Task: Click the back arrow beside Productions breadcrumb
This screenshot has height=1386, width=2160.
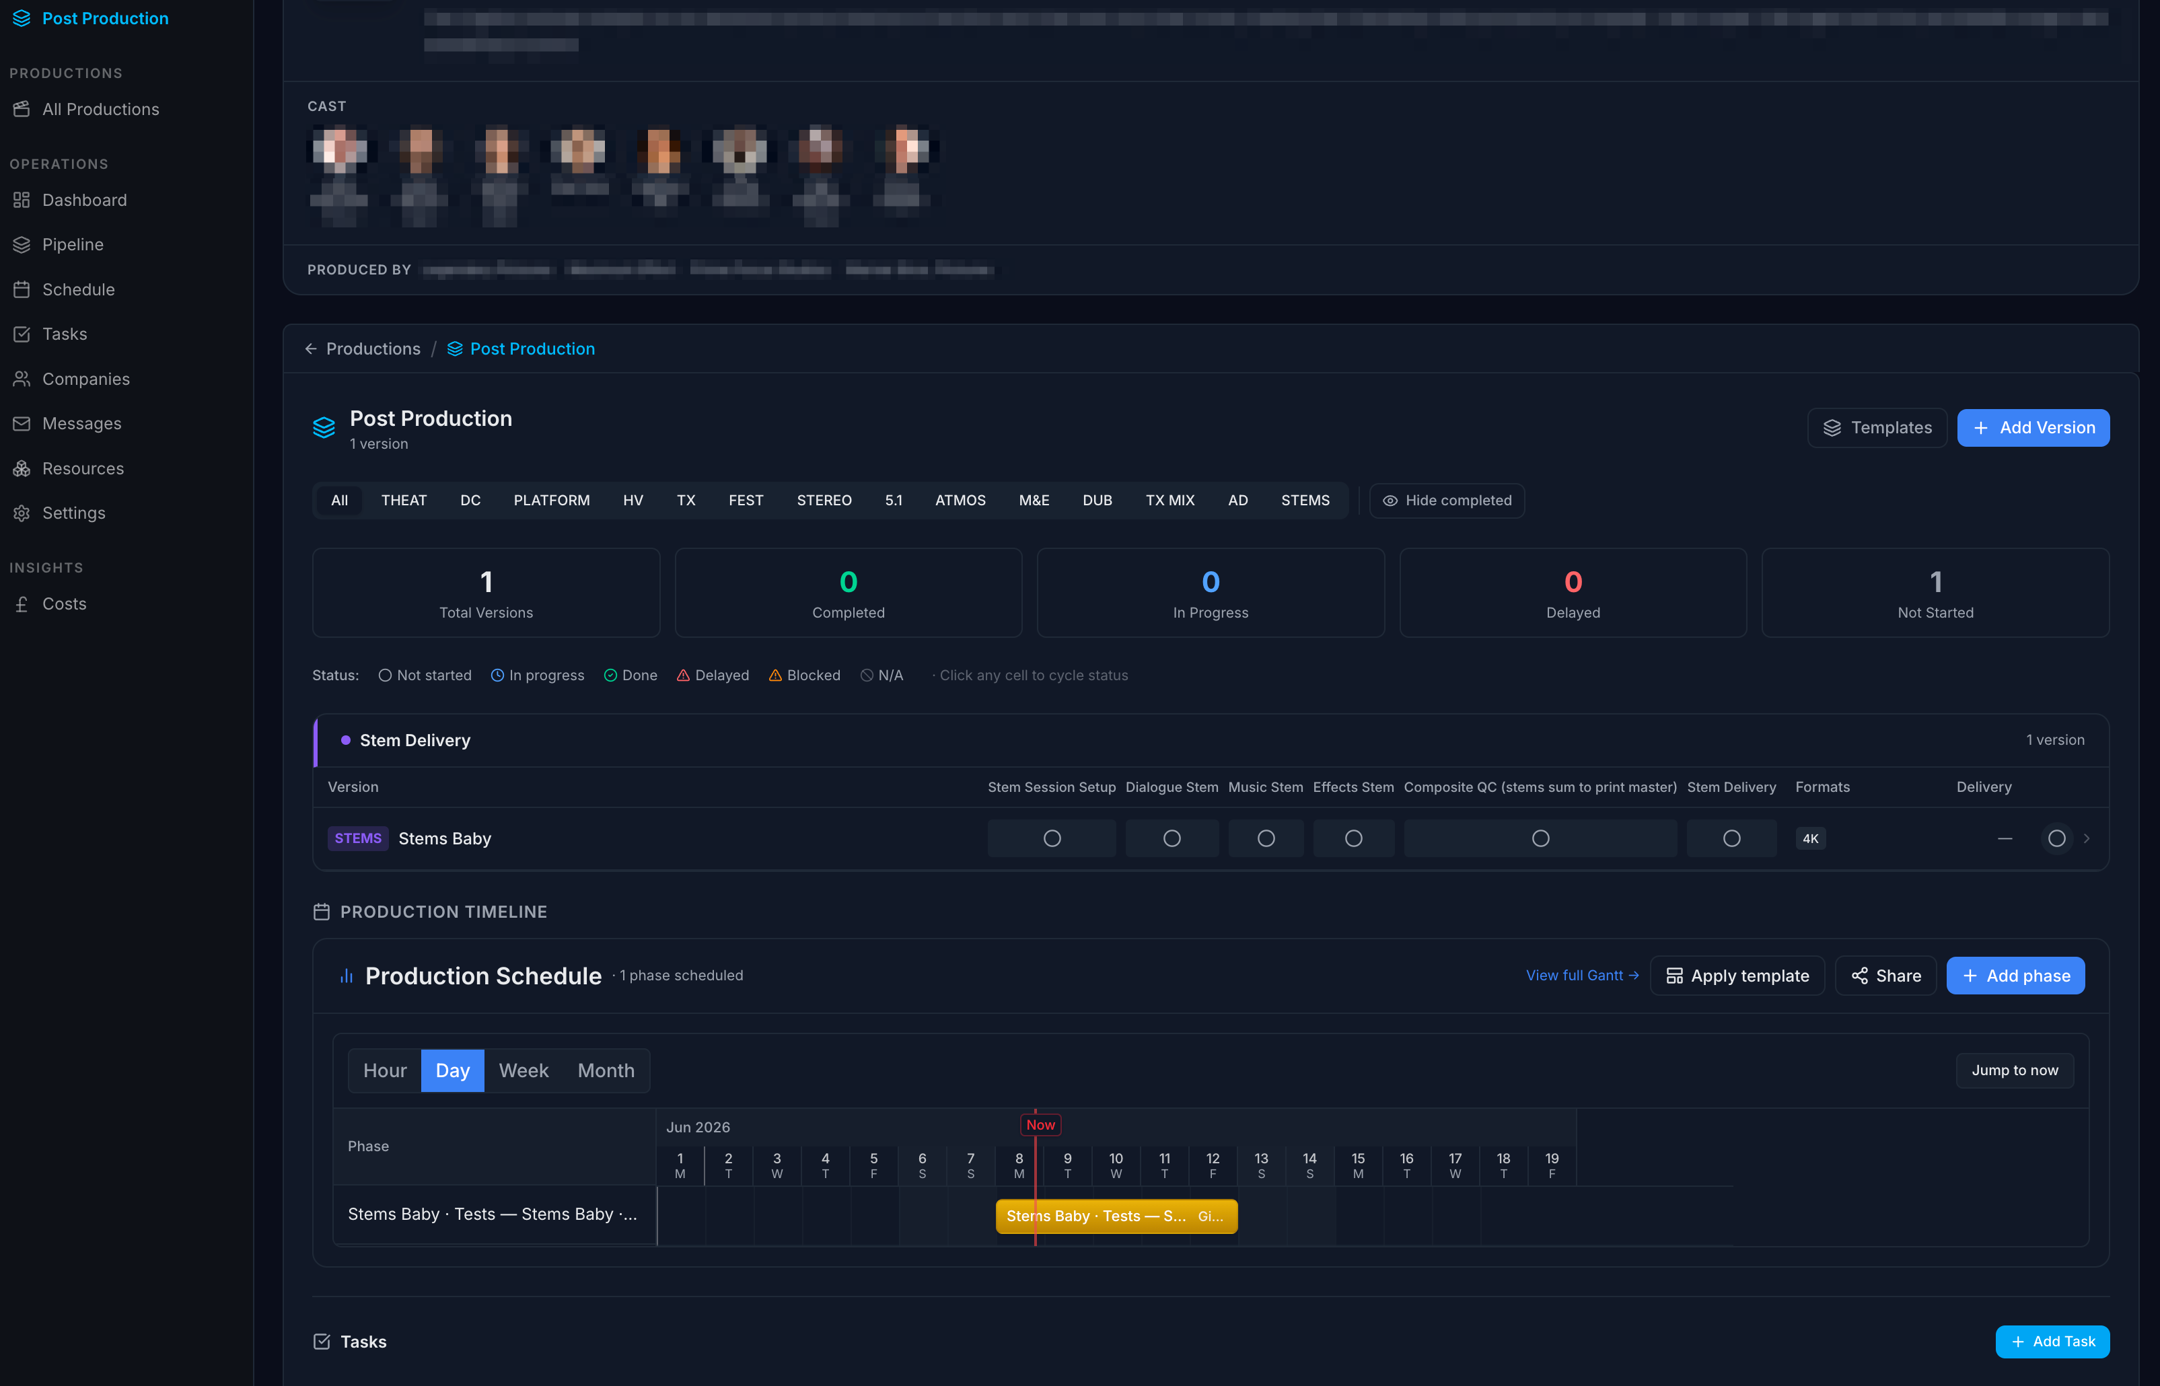Action: 310,349
